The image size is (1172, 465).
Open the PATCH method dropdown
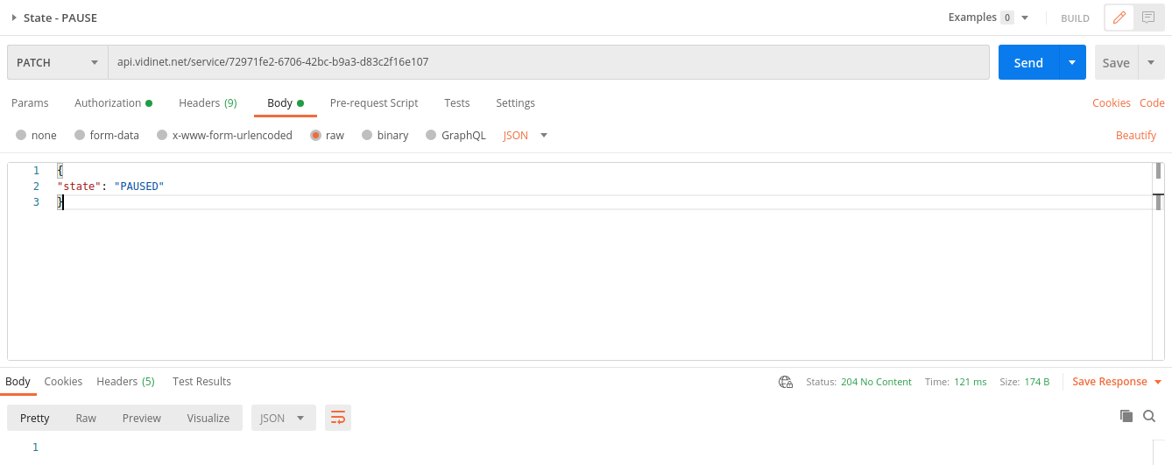57,63
